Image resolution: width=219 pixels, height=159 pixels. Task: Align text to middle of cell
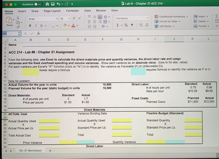(x=94, y=17)
